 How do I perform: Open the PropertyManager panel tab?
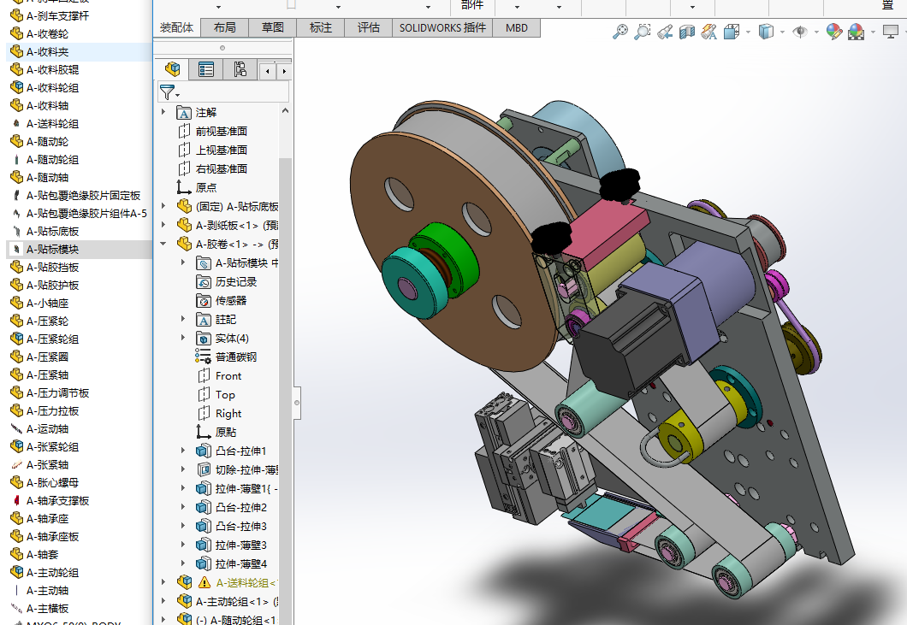pos(206,69)
